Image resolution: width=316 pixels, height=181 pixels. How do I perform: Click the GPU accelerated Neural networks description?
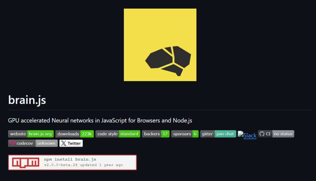pos(100,120)
